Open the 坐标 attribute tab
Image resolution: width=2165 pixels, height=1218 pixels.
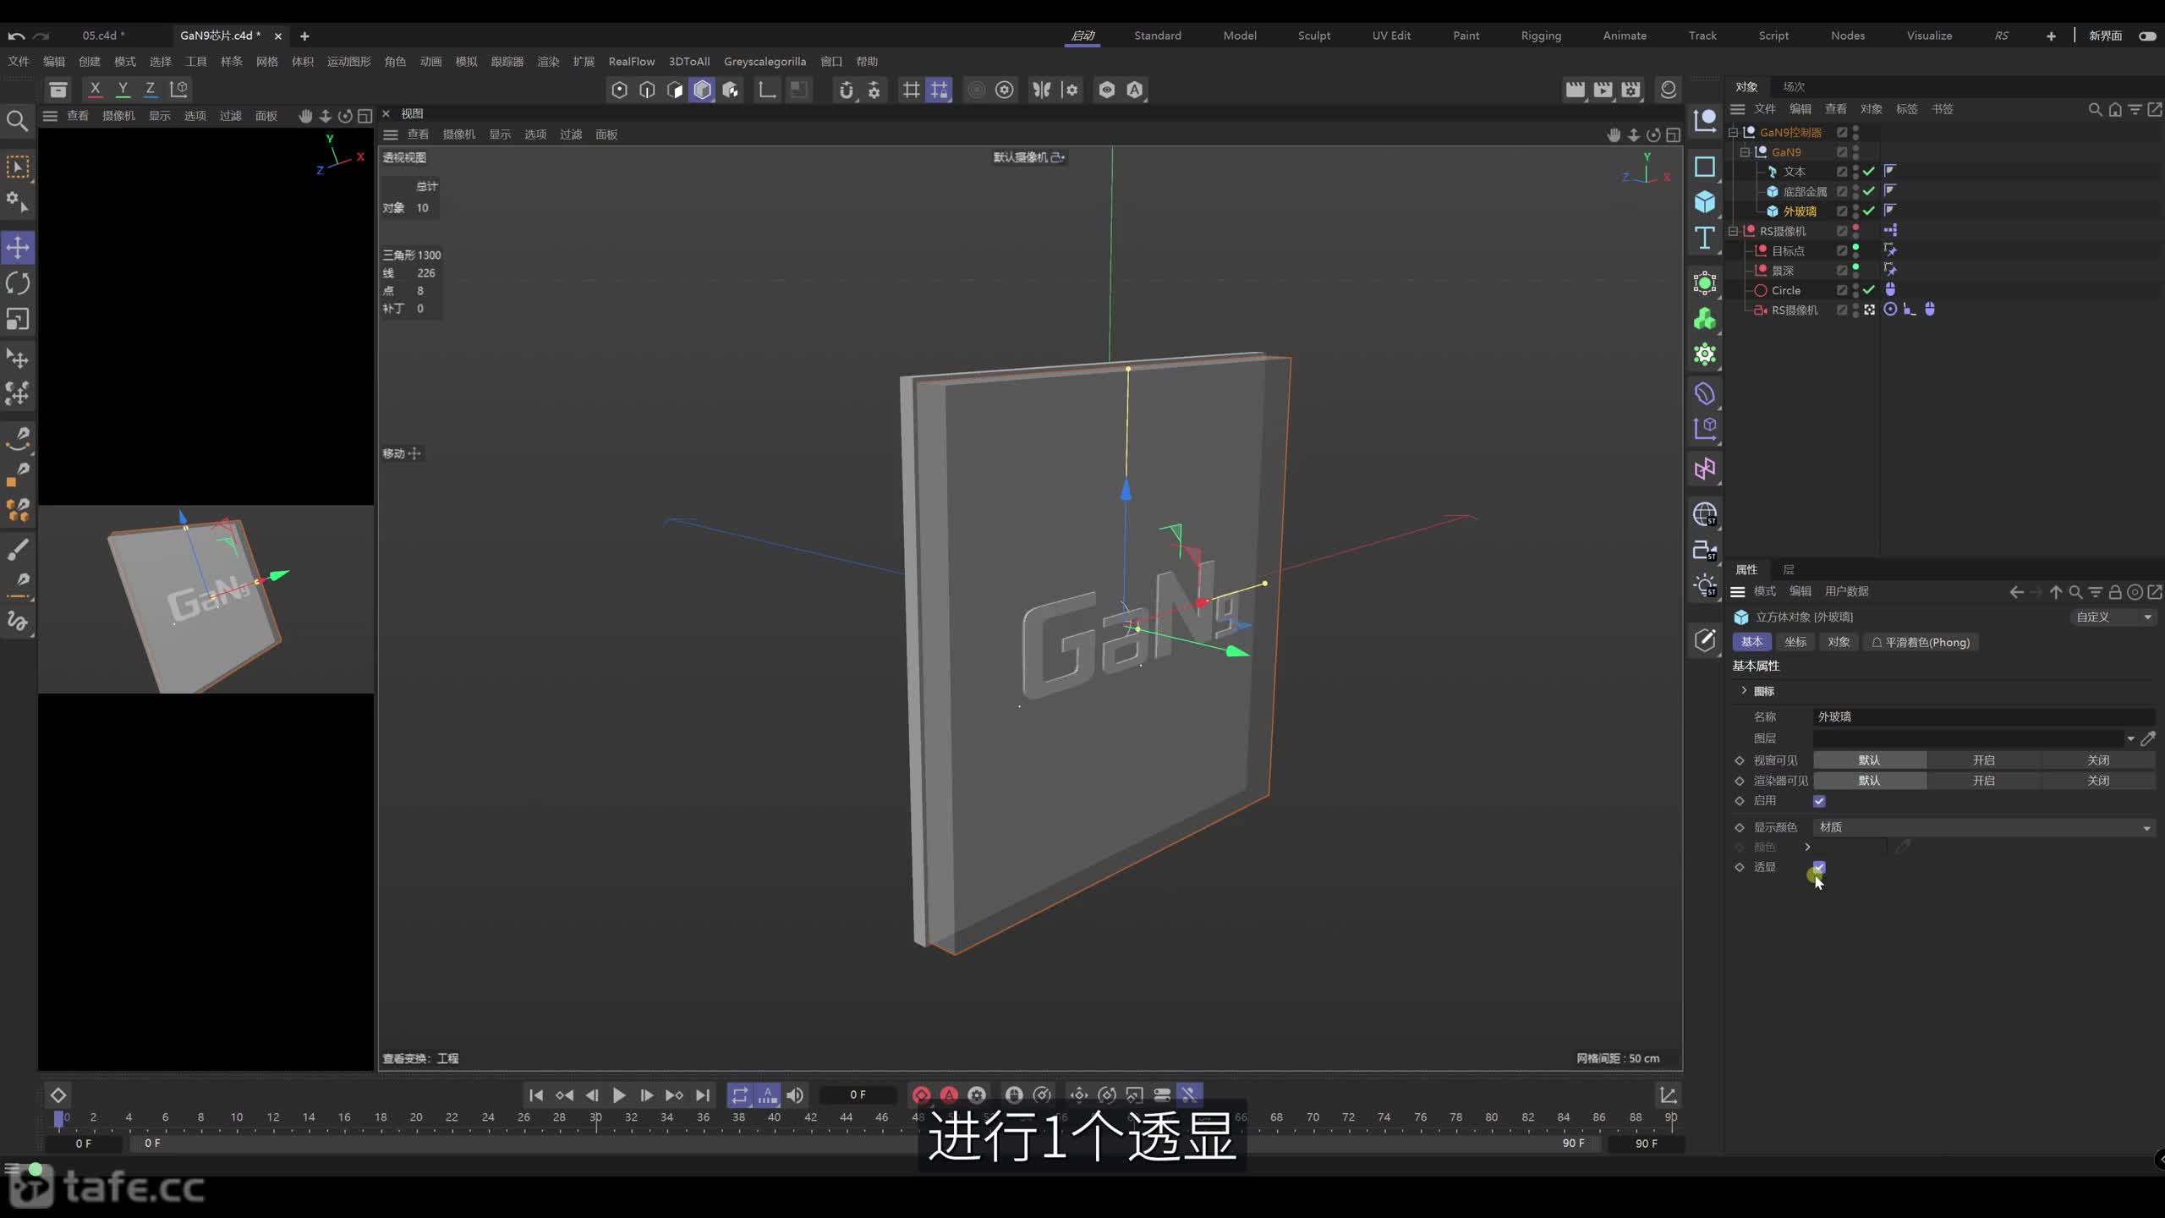coord(1795,642)
